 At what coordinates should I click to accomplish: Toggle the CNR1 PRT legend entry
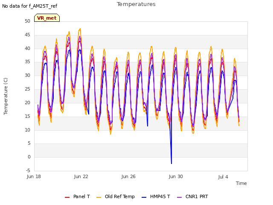pyautogui.click(x=192, y=196)
